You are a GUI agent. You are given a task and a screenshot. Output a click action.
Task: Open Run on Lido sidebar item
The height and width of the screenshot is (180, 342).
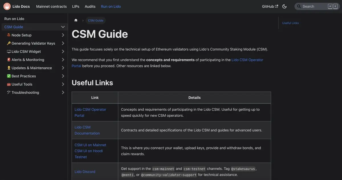(x=14, y=19)
